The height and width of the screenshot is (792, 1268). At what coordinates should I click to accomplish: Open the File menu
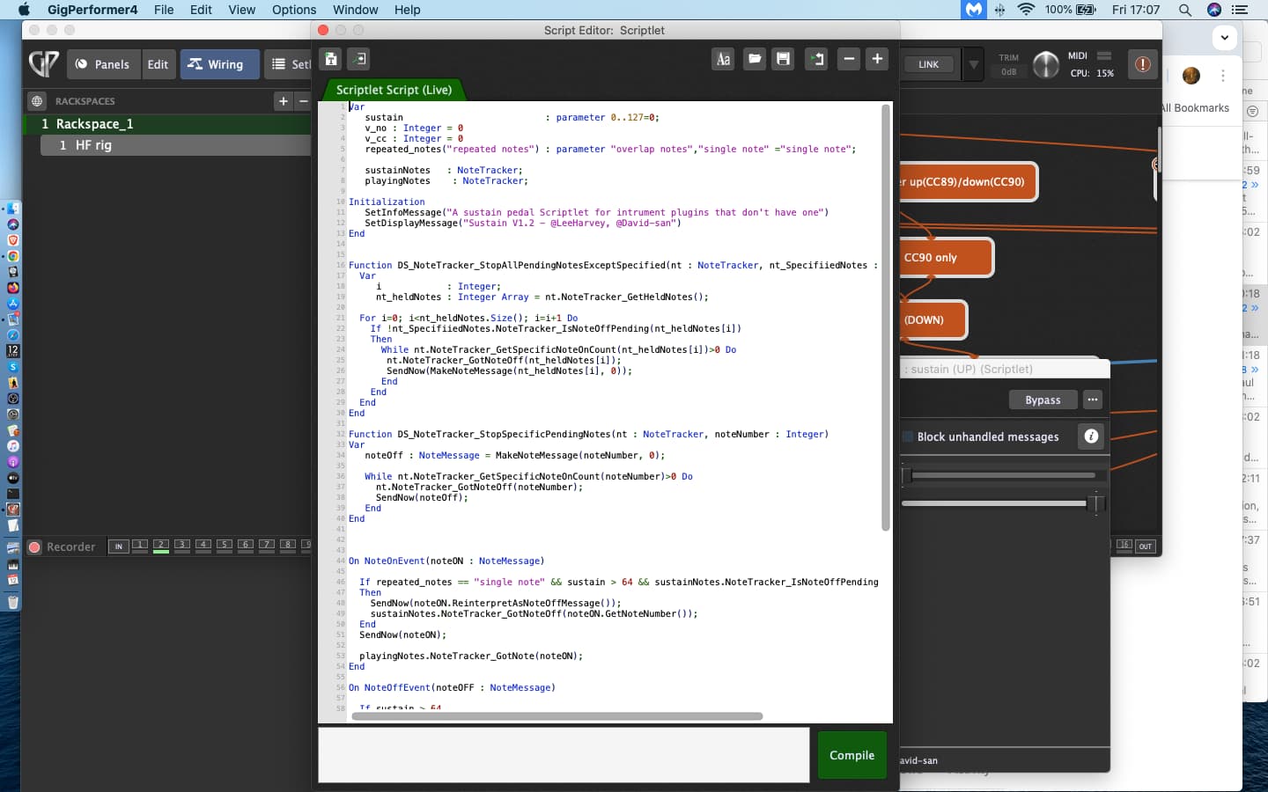[164, 10]
